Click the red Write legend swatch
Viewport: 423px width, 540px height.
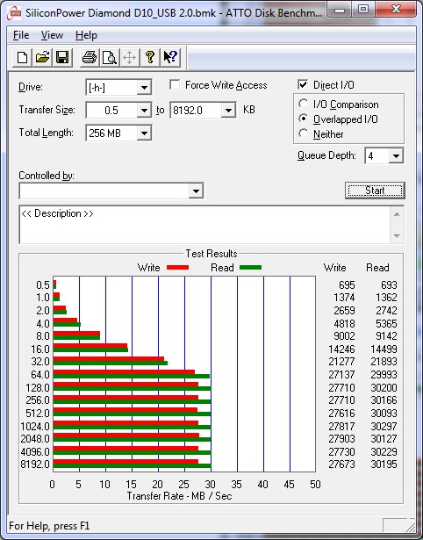(x=177, y=268)
